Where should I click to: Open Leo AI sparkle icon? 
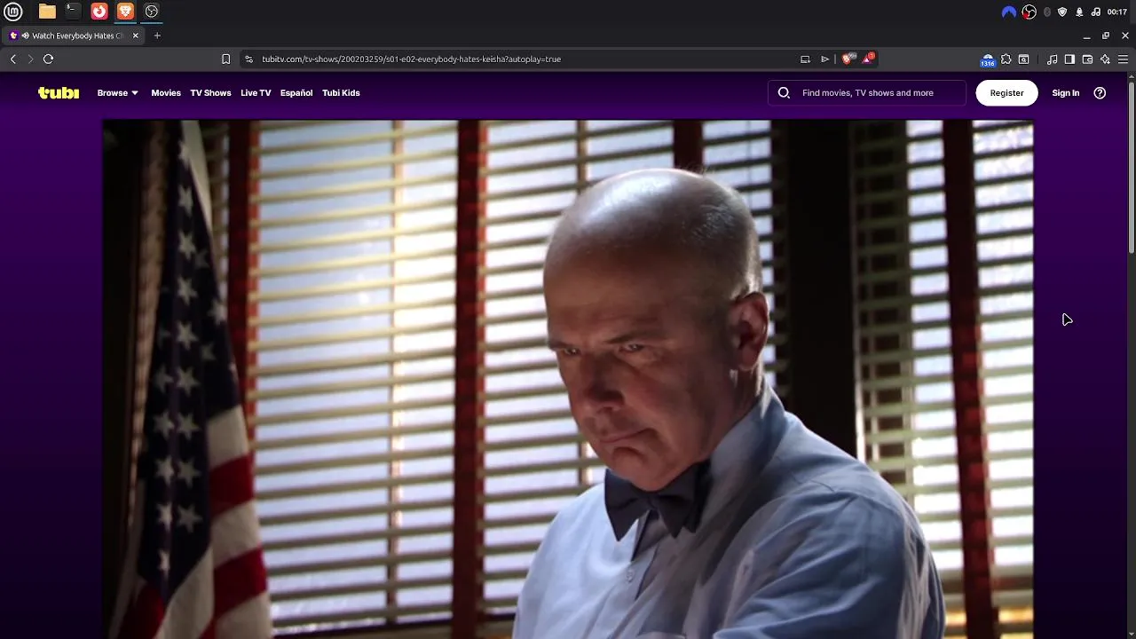(x=1105, y=59)
